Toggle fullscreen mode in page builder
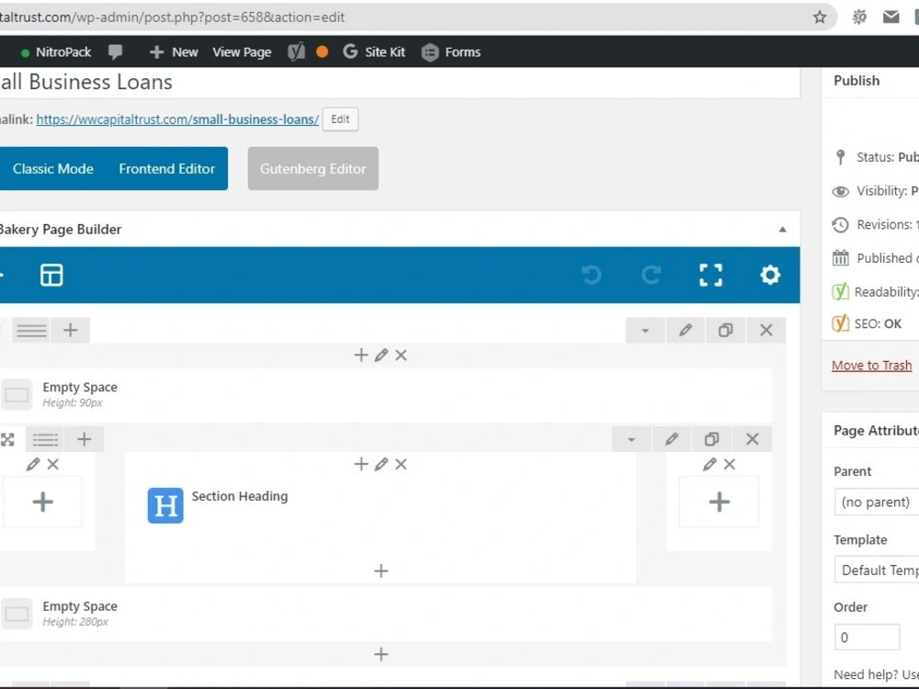 pos(711,275)
